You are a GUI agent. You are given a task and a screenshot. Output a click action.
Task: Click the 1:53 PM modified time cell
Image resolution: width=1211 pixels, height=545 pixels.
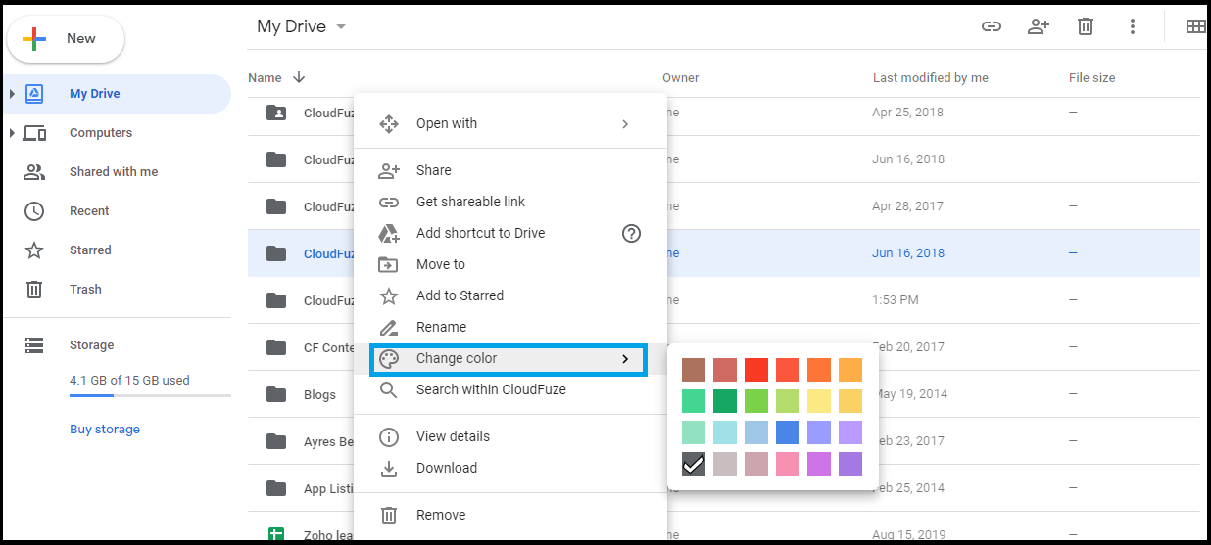pos(896,300)
